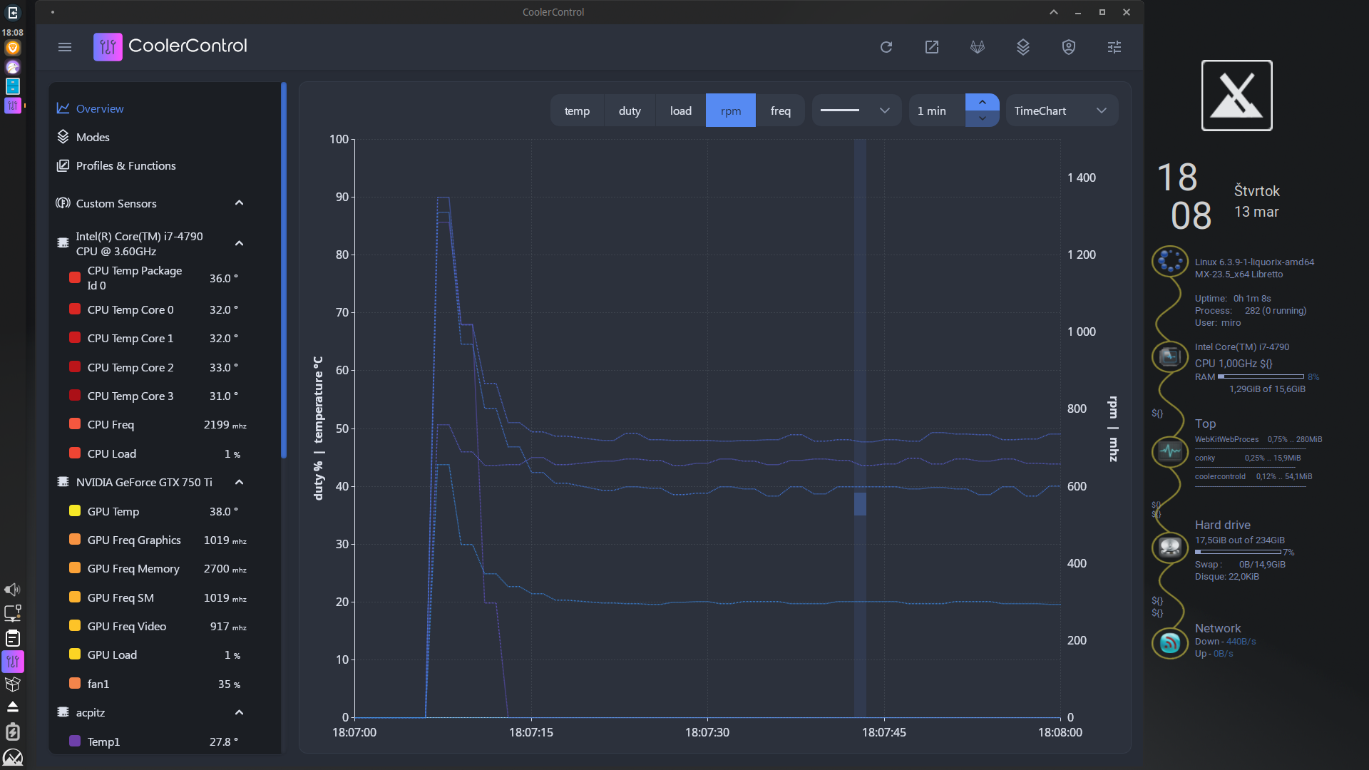This screenshot has width=1369, height=770.
Task: Increase the time range with up arrow
Action: tap(983, 102)
